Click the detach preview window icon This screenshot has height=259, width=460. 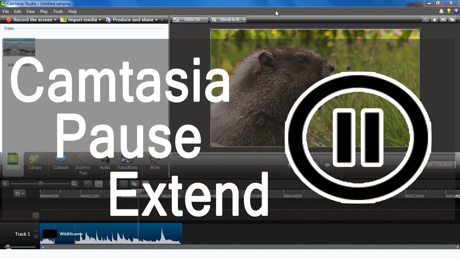coord(452,20)
